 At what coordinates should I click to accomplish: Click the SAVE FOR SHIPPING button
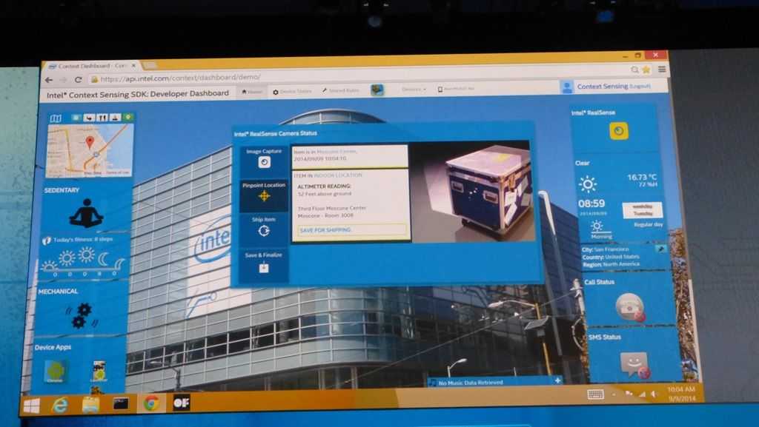coord(351,230)
